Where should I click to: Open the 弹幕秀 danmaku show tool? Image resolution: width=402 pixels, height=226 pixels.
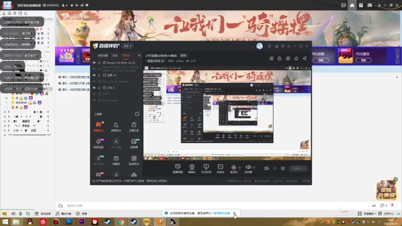tap(116, 160)
